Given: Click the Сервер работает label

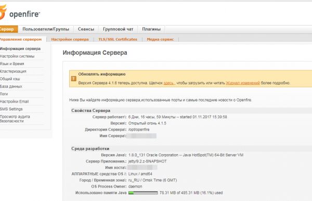Looking at the screenshot, I should (x=109, y=117).
